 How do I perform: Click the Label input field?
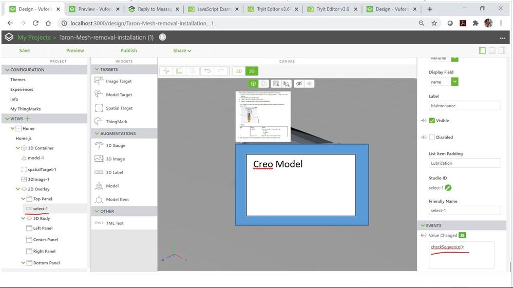pyautogui.click(x=465, y=106)
